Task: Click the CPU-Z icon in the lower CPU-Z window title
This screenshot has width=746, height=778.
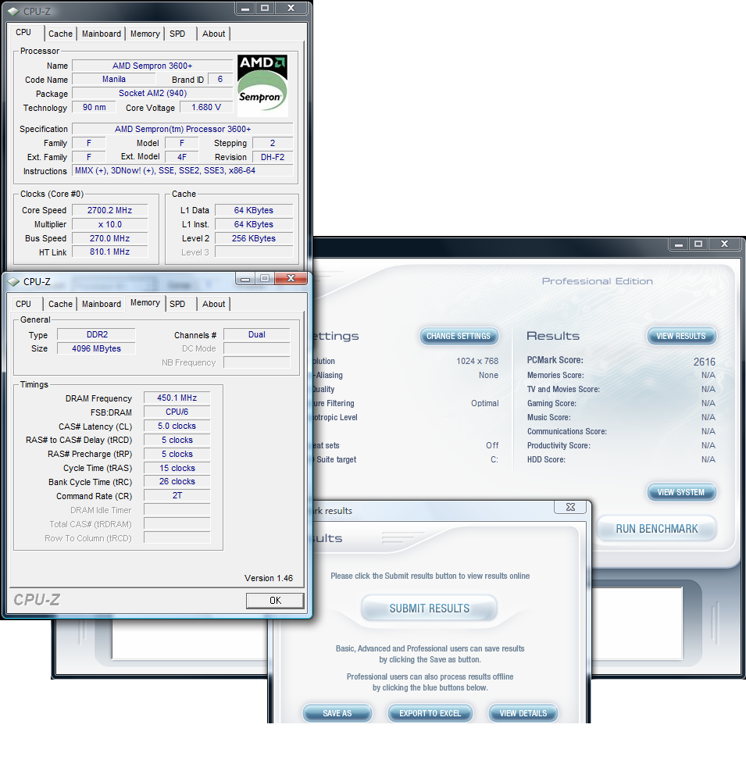Action: pos(13,281)
